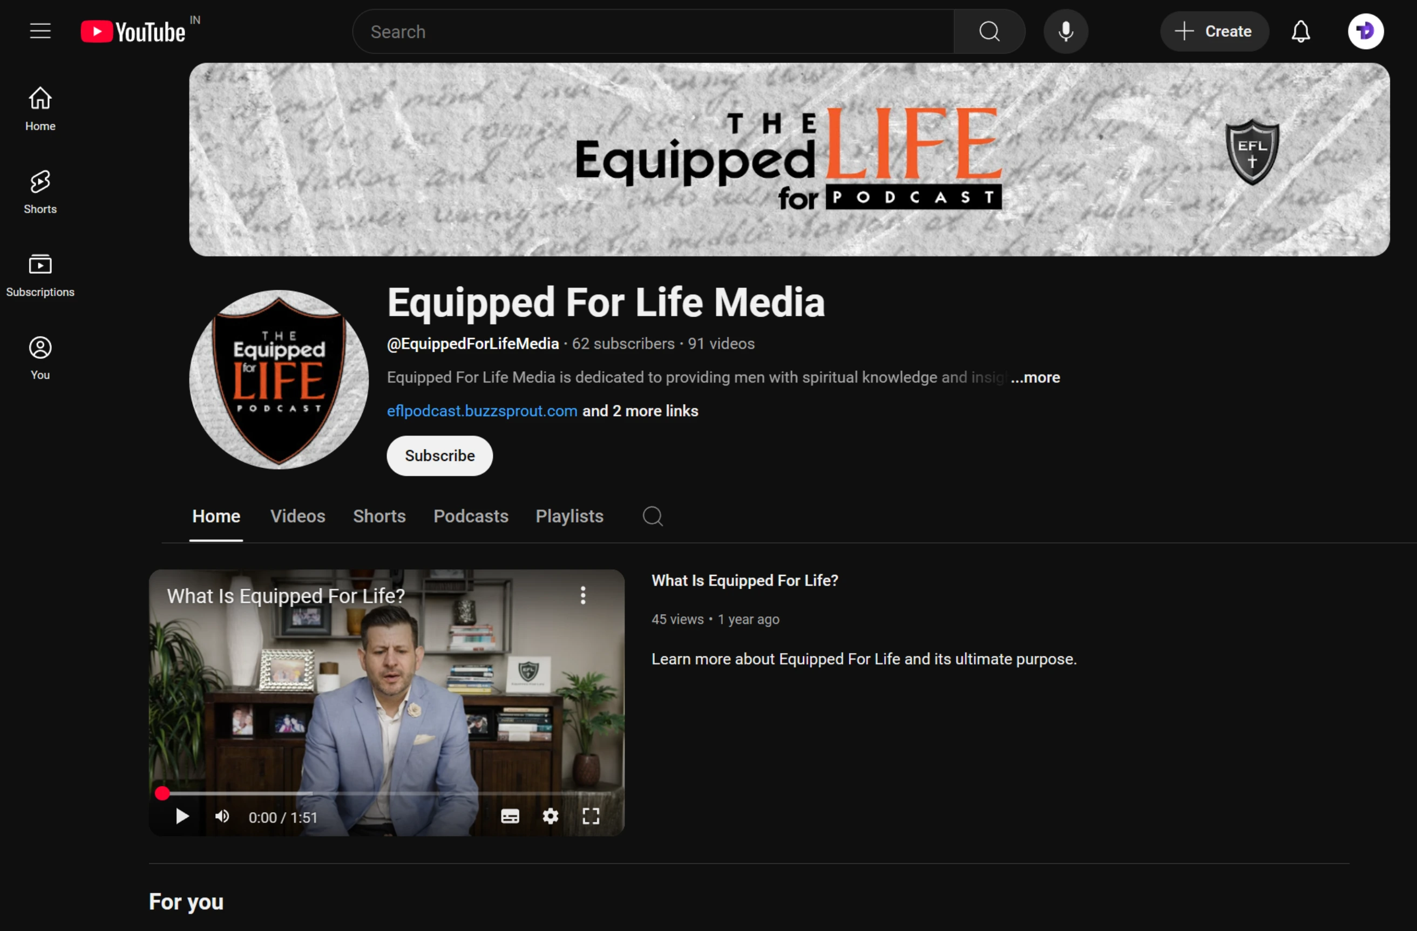The width and height of the screenshot is (1417, 931).
Task: Click the EFL shield in the banner
Action: 1252,151
